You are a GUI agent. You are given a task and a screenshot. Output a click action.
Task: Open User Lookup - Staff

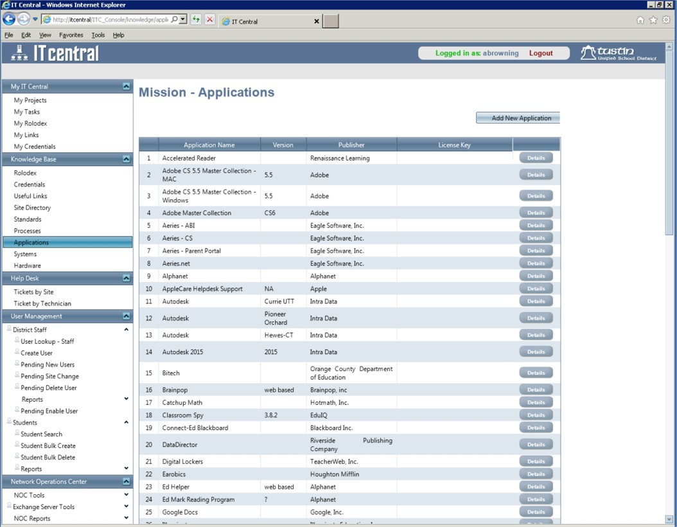coord(47,341)
